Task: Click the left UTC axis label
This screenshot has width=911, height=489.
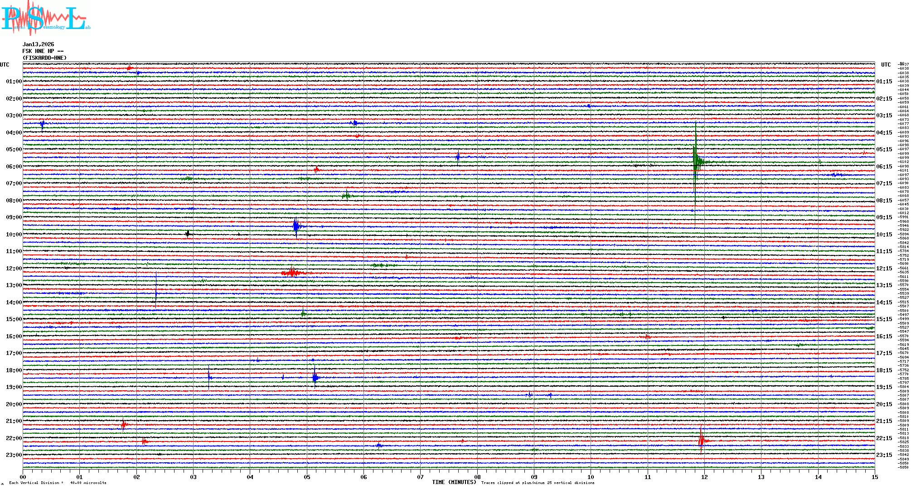Action: point(5,65)
